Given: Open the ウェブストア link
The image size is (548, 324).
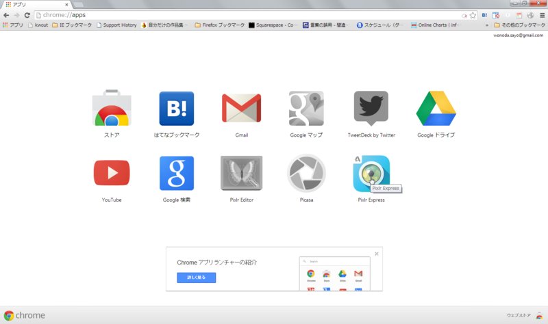Looking at the screenshot, I should pyautogui.click(x=519, y=316).
